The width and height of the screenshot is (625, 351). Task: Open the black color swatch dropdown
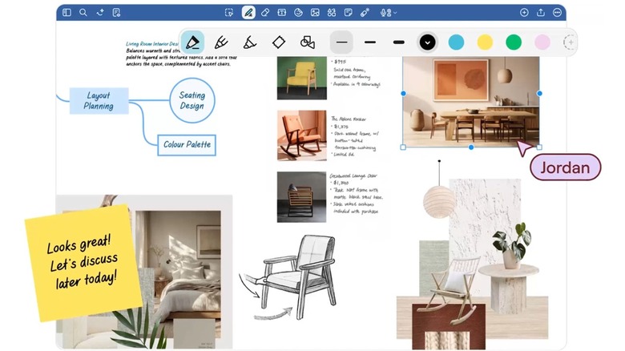click(x=427, y=42)
